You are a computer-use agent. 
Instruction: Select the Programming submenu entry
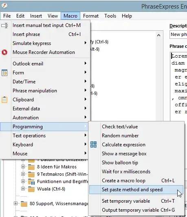44,127
